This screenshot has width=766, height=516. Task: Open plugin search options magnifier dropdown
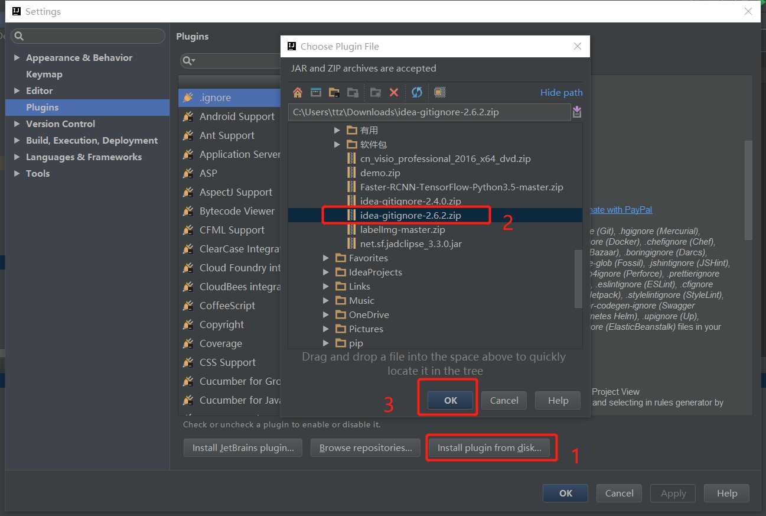coord(189,60)
